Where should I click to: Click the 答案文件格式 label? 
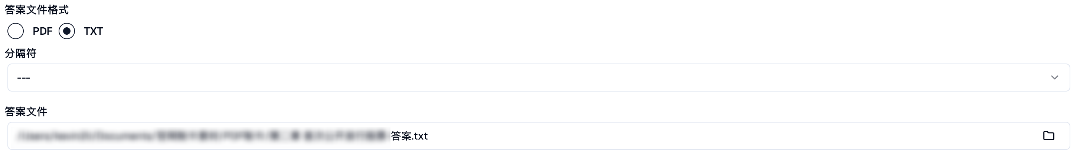tap(36, 10)
